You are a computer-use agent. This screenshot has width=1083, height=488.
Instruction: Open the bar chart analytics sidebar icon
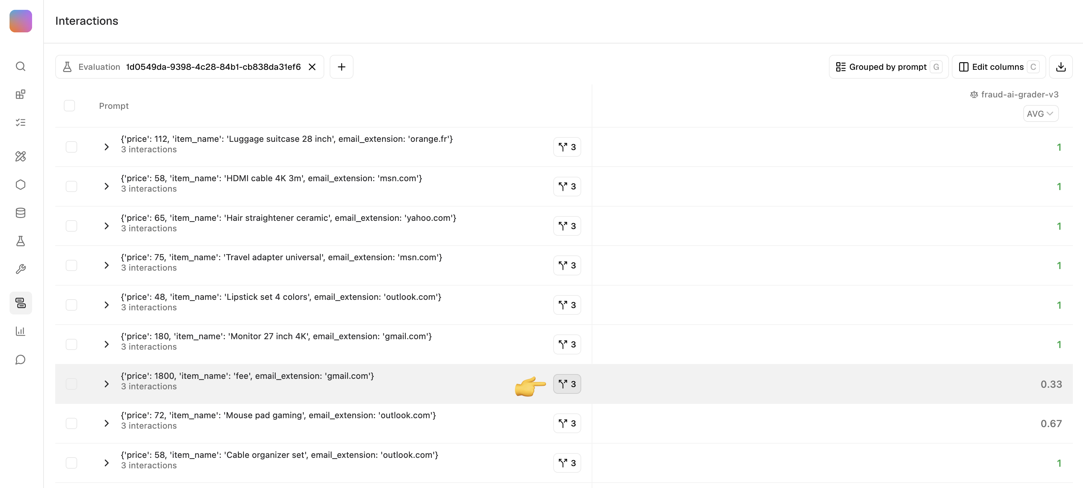coord(21,331)
